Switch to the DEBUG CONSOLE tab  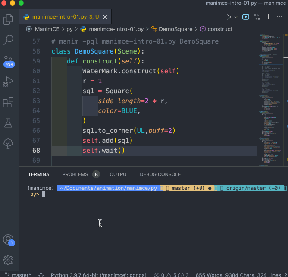[160, 174]
